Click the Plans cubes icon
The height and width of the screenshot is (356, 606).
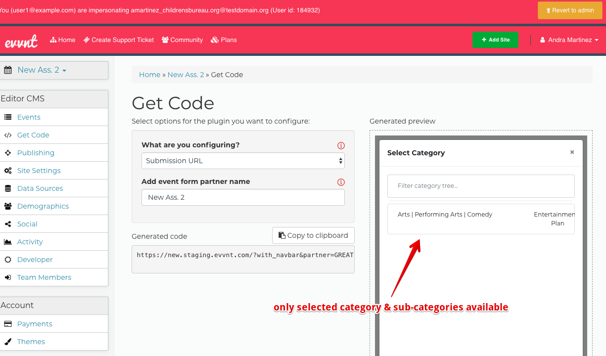point(215,40)
